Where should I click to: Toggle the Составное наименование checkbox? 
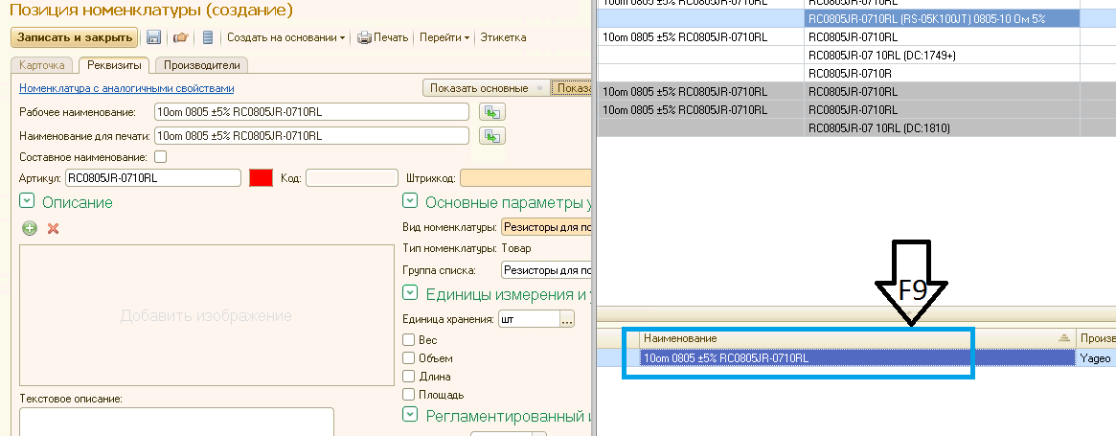click(160, 156)
